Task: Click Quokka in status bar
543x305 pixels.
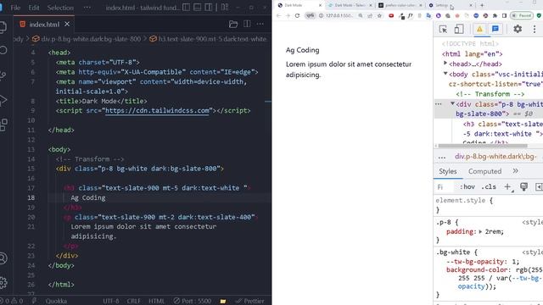Action: click(x=56, y=301)
